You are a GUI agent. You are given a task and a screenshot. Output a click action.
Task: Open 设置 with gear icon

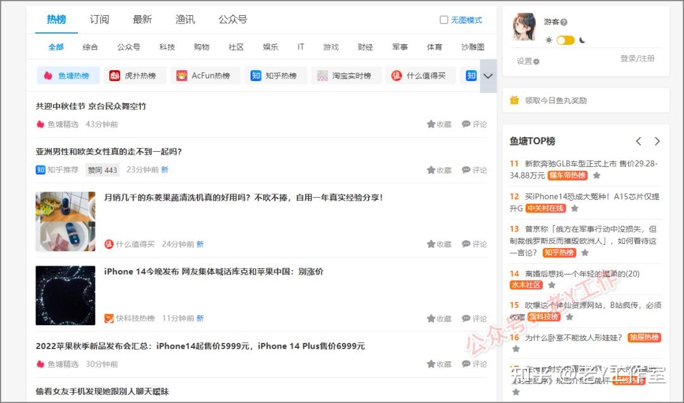tap(528, 61)
